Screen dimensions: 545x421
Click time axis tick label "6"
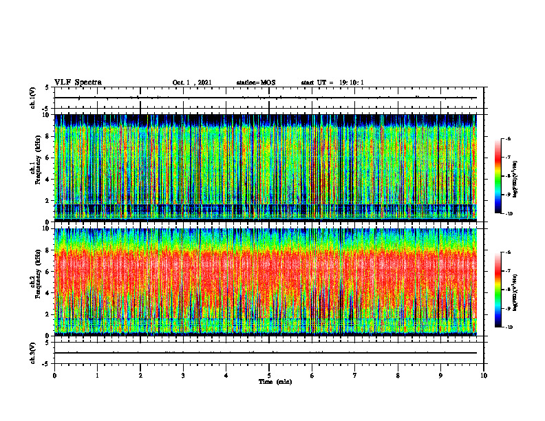[312, 376]
